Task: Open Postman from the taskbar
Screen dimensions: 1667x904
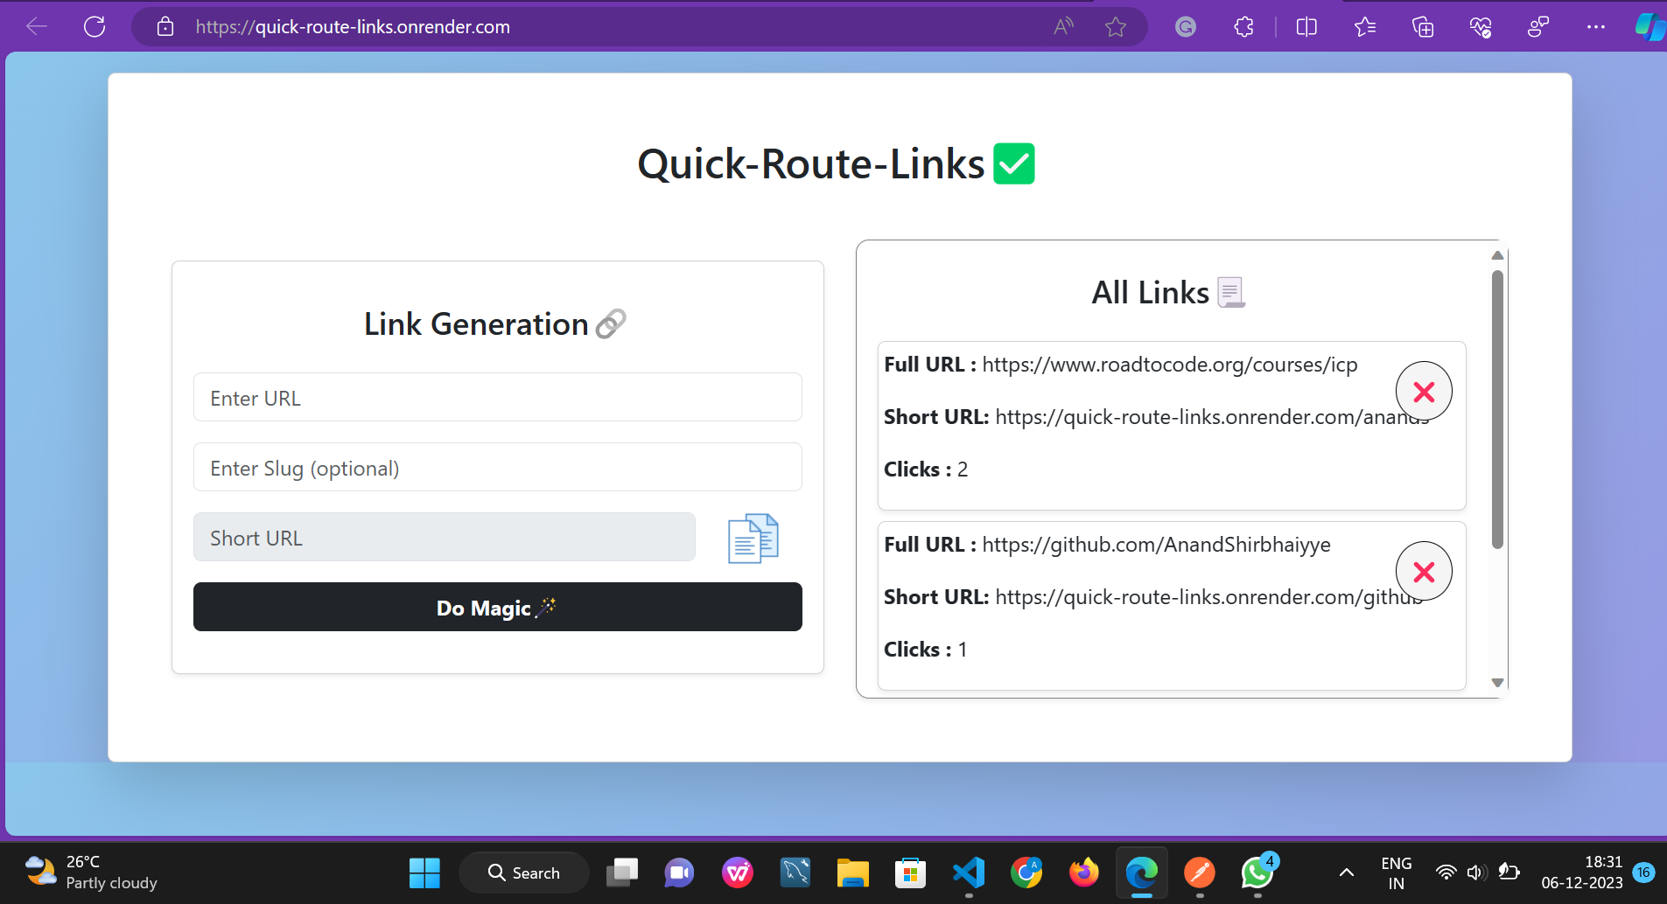Action: coord(1200,873)
